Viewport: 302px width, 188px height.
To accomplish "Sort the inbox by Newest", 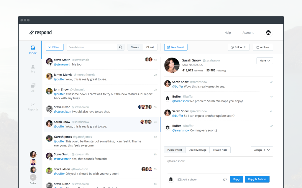I will point(135,47).
